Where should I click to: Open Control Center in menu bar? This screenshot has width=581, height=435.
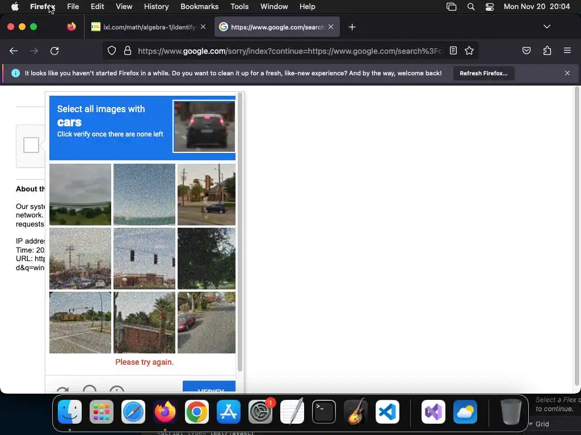click(490, 7)
